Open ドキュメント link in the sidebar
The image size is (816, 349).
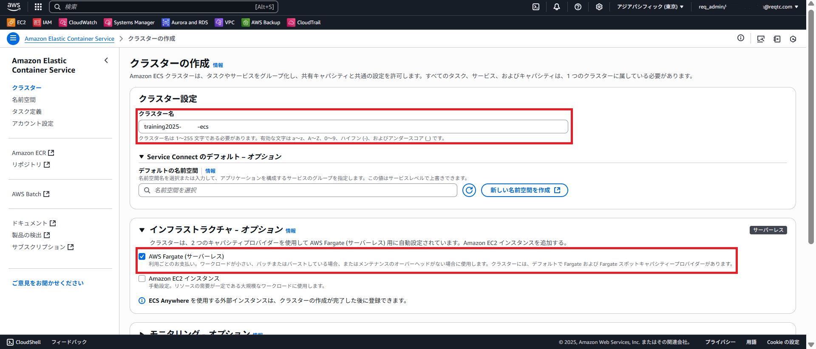tap(34, 223)
